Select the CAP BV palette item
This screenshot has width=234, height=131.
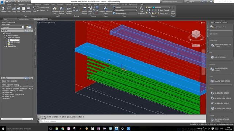point(218,57)
